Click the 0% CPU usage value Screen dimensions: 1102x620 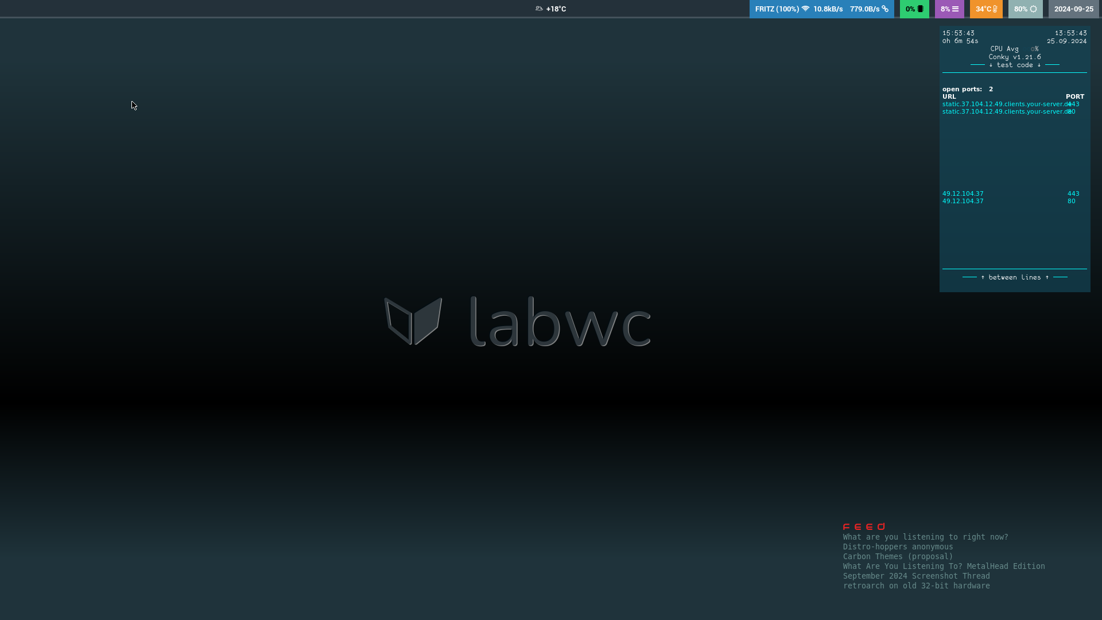(910, 9)
